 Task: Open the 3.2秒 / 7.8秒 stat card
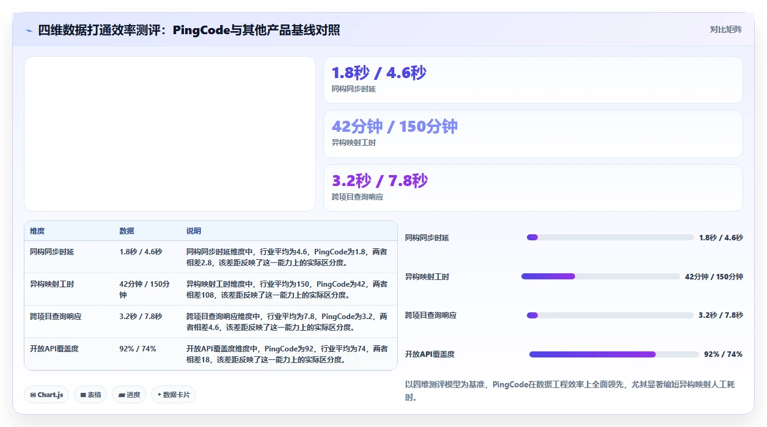tap(533, 188)
